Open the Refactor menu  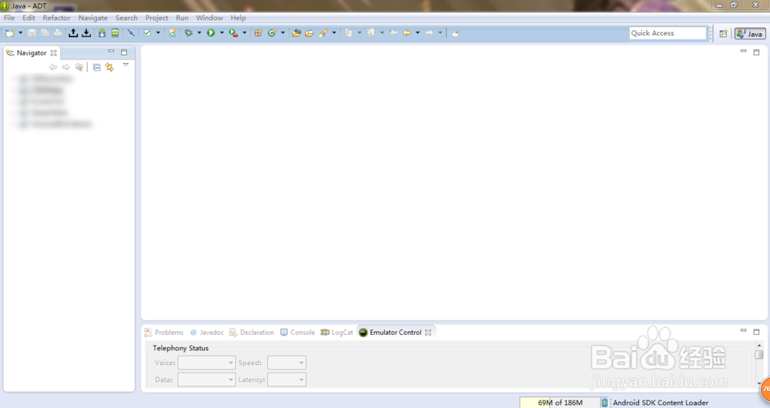[x=56, y=18]
